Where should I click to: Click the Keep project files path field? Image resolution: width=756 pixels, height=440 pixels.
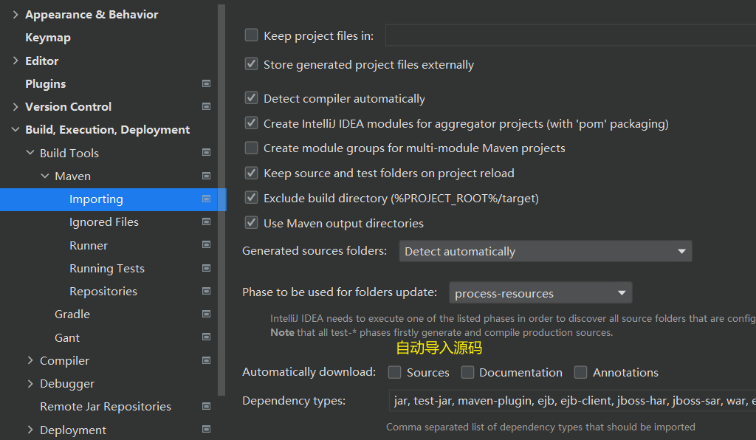pyautogui.click(x=571, y=35)
